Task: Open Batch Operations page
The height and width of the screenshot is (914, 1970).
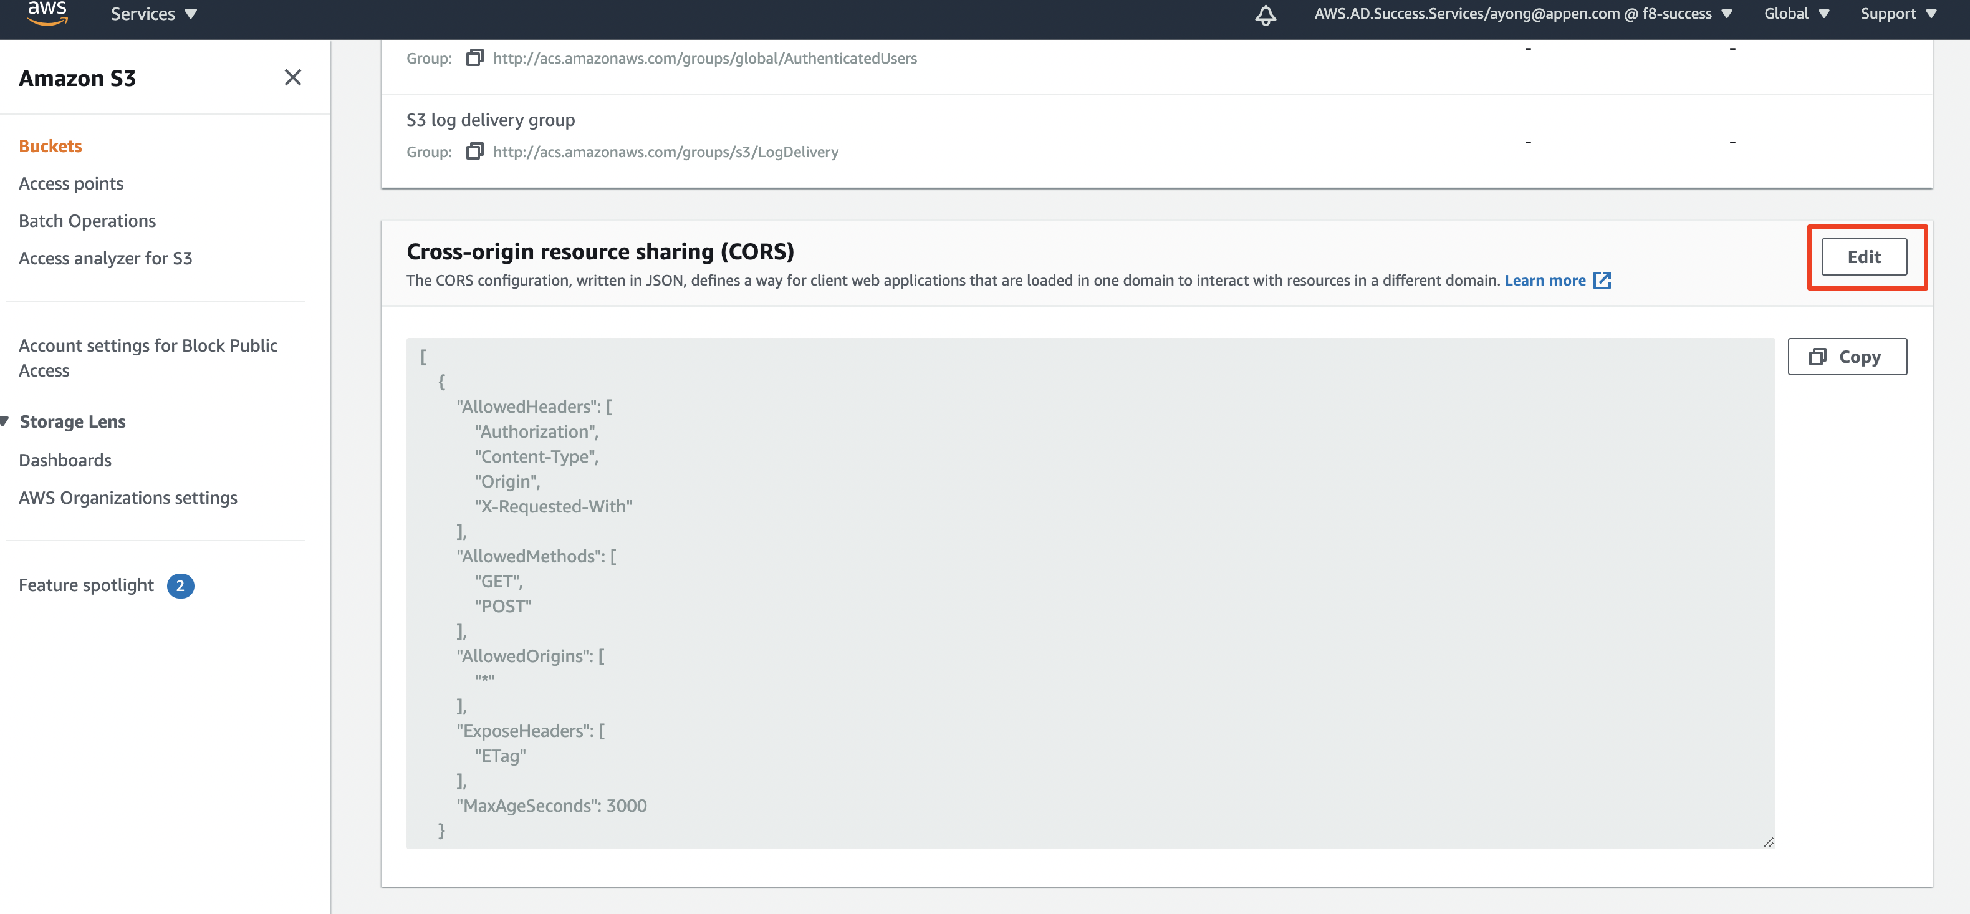Action: 87,221
